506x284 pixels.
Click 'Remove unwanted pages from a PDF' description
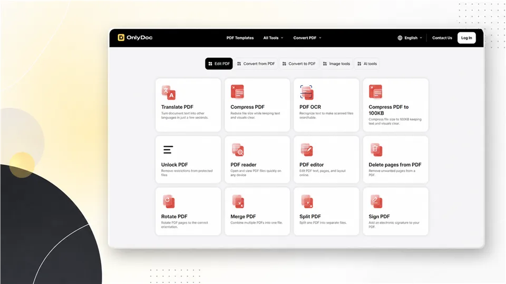392,173
